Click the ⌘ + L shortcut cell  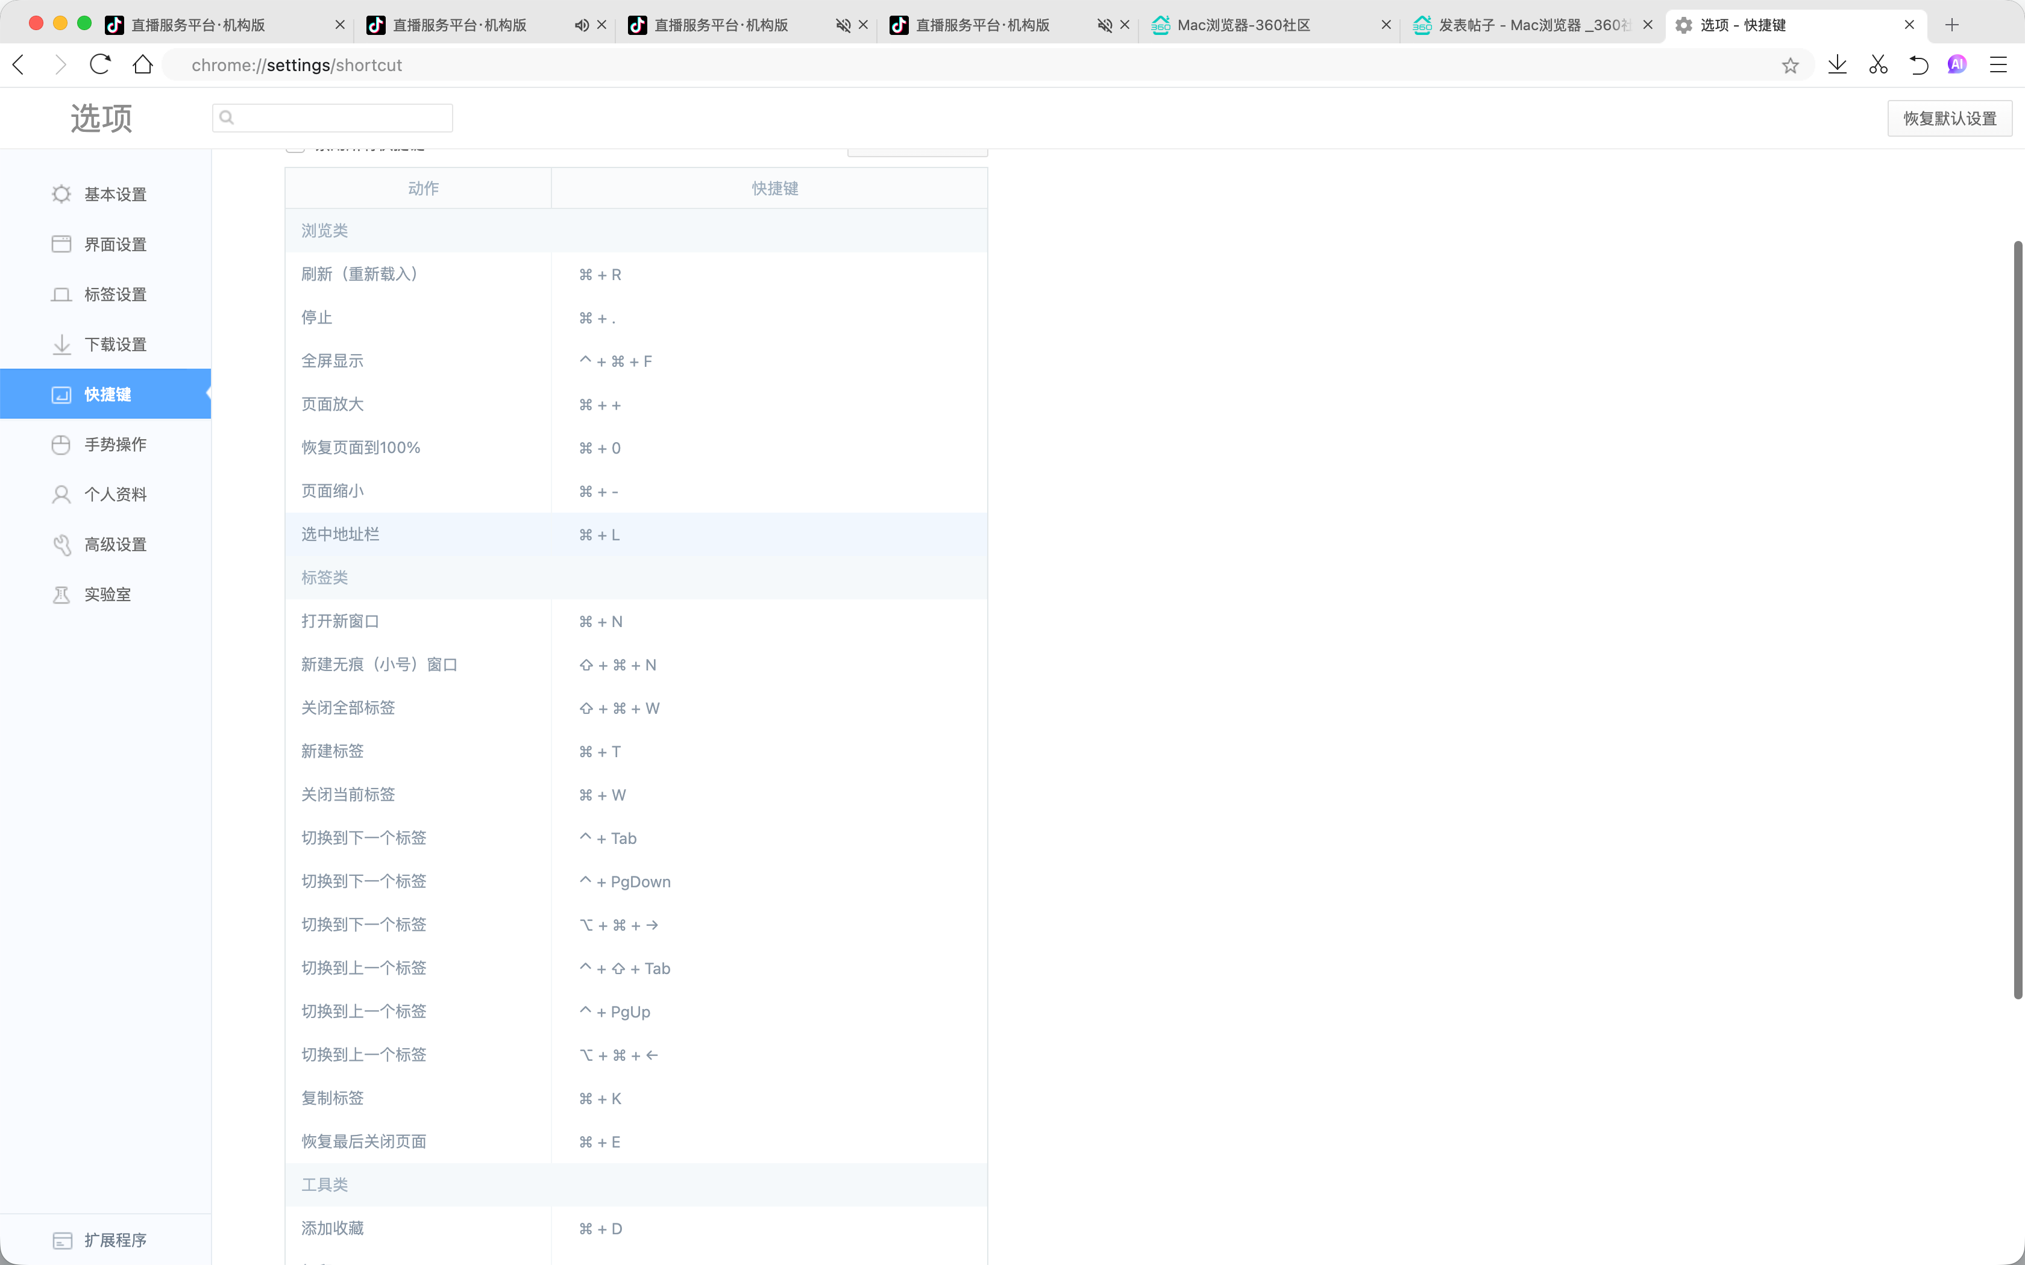(599, 536)
